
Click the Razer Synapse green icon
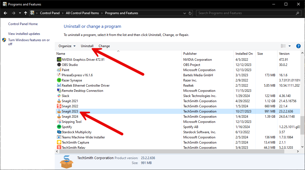pyautogui.click(x=59, y=80)
